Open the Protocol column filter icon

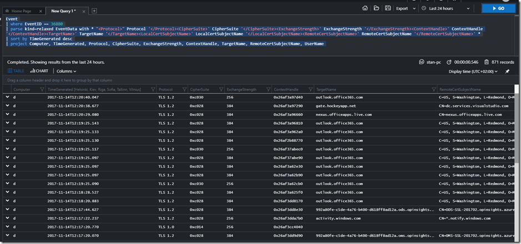[x=184, y=89]
